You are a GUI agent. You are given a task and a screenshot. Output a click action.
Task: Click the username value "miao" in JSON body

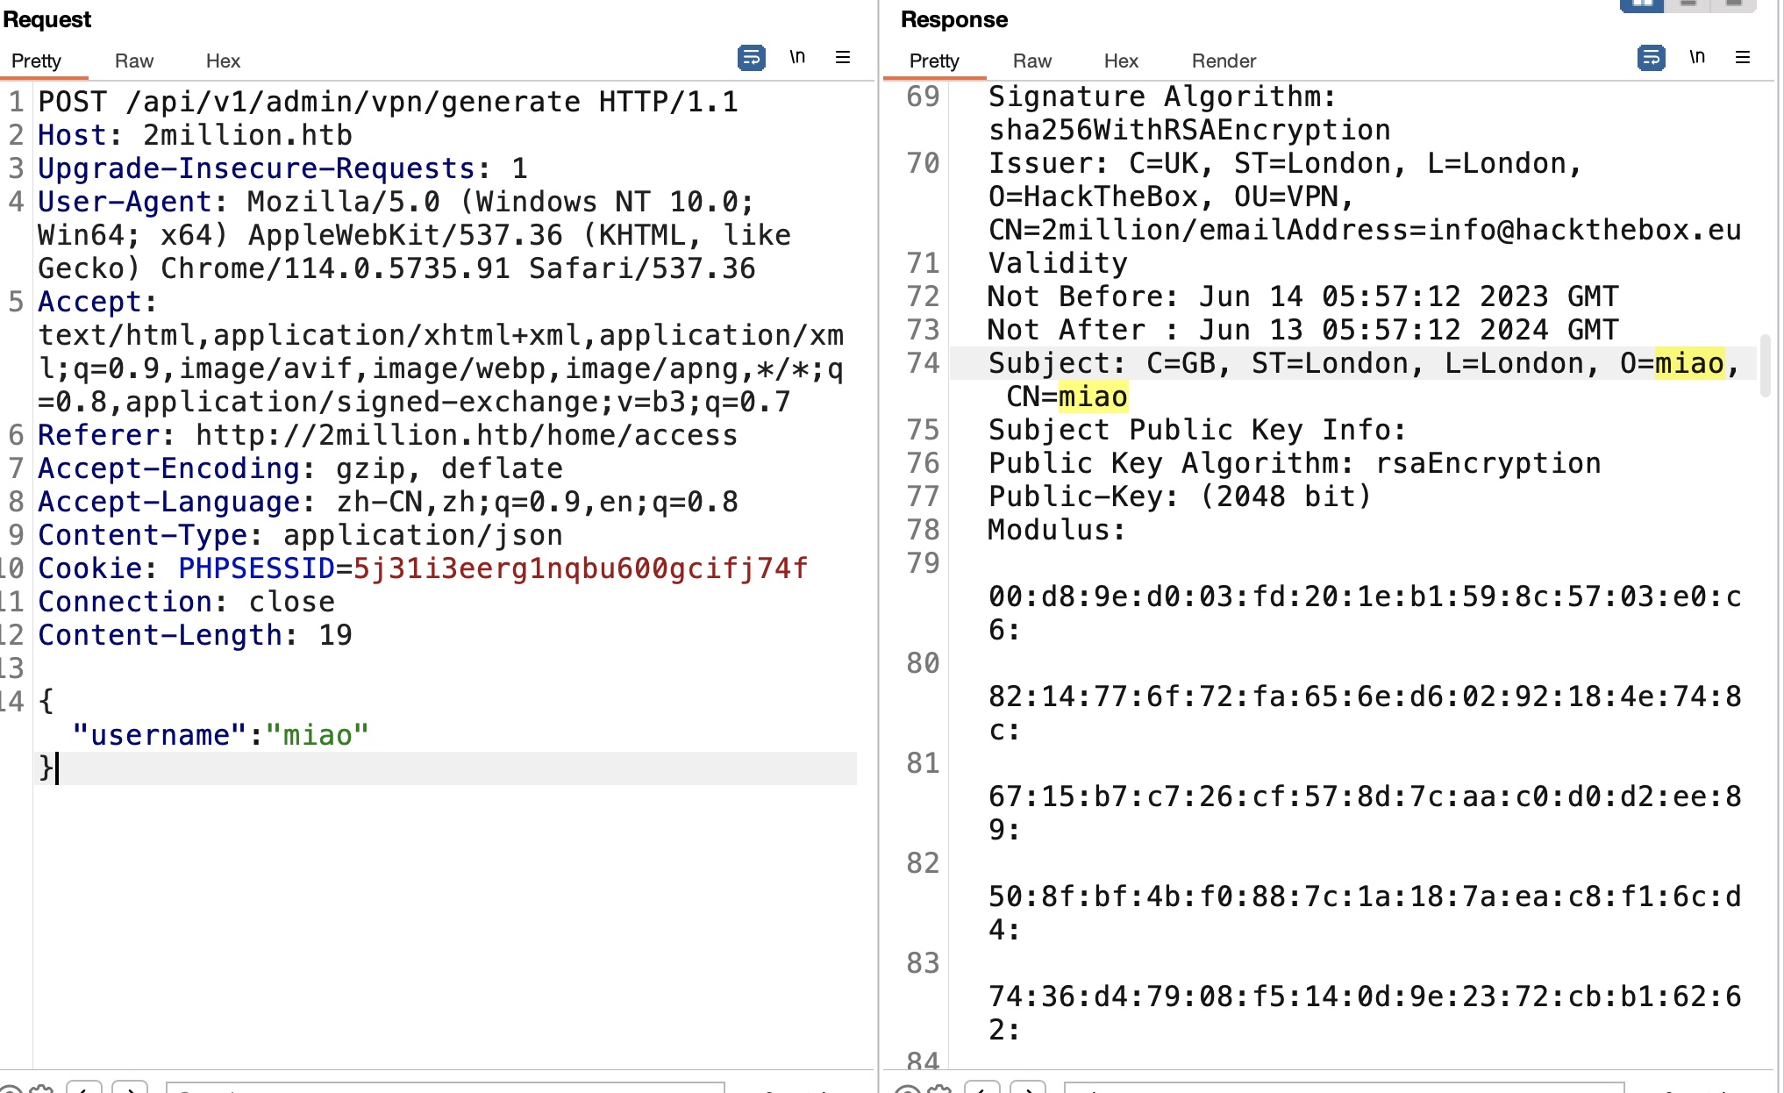[x=317, y=735]
